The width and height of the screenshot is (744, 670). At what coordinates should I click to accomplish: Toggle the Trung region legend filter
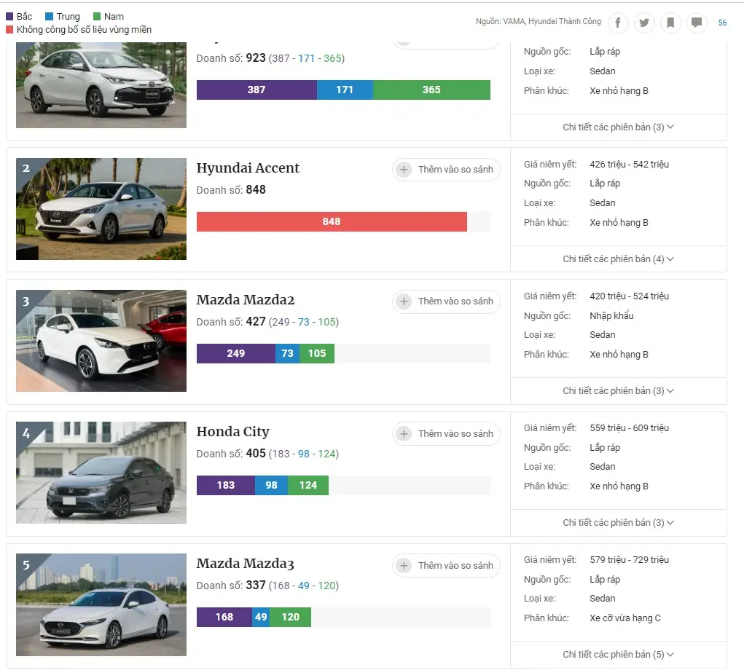[x=63, y=17]
